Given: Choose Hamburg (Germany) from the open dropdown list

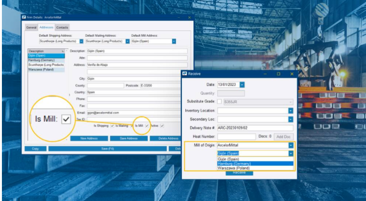Looking at the screenshot, I should click(x=255, y=163).
